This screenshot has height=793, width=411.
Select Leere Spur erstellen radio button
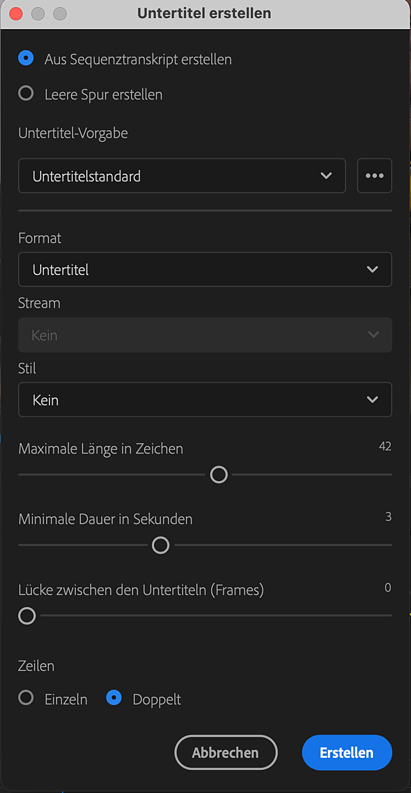point(26,93)
